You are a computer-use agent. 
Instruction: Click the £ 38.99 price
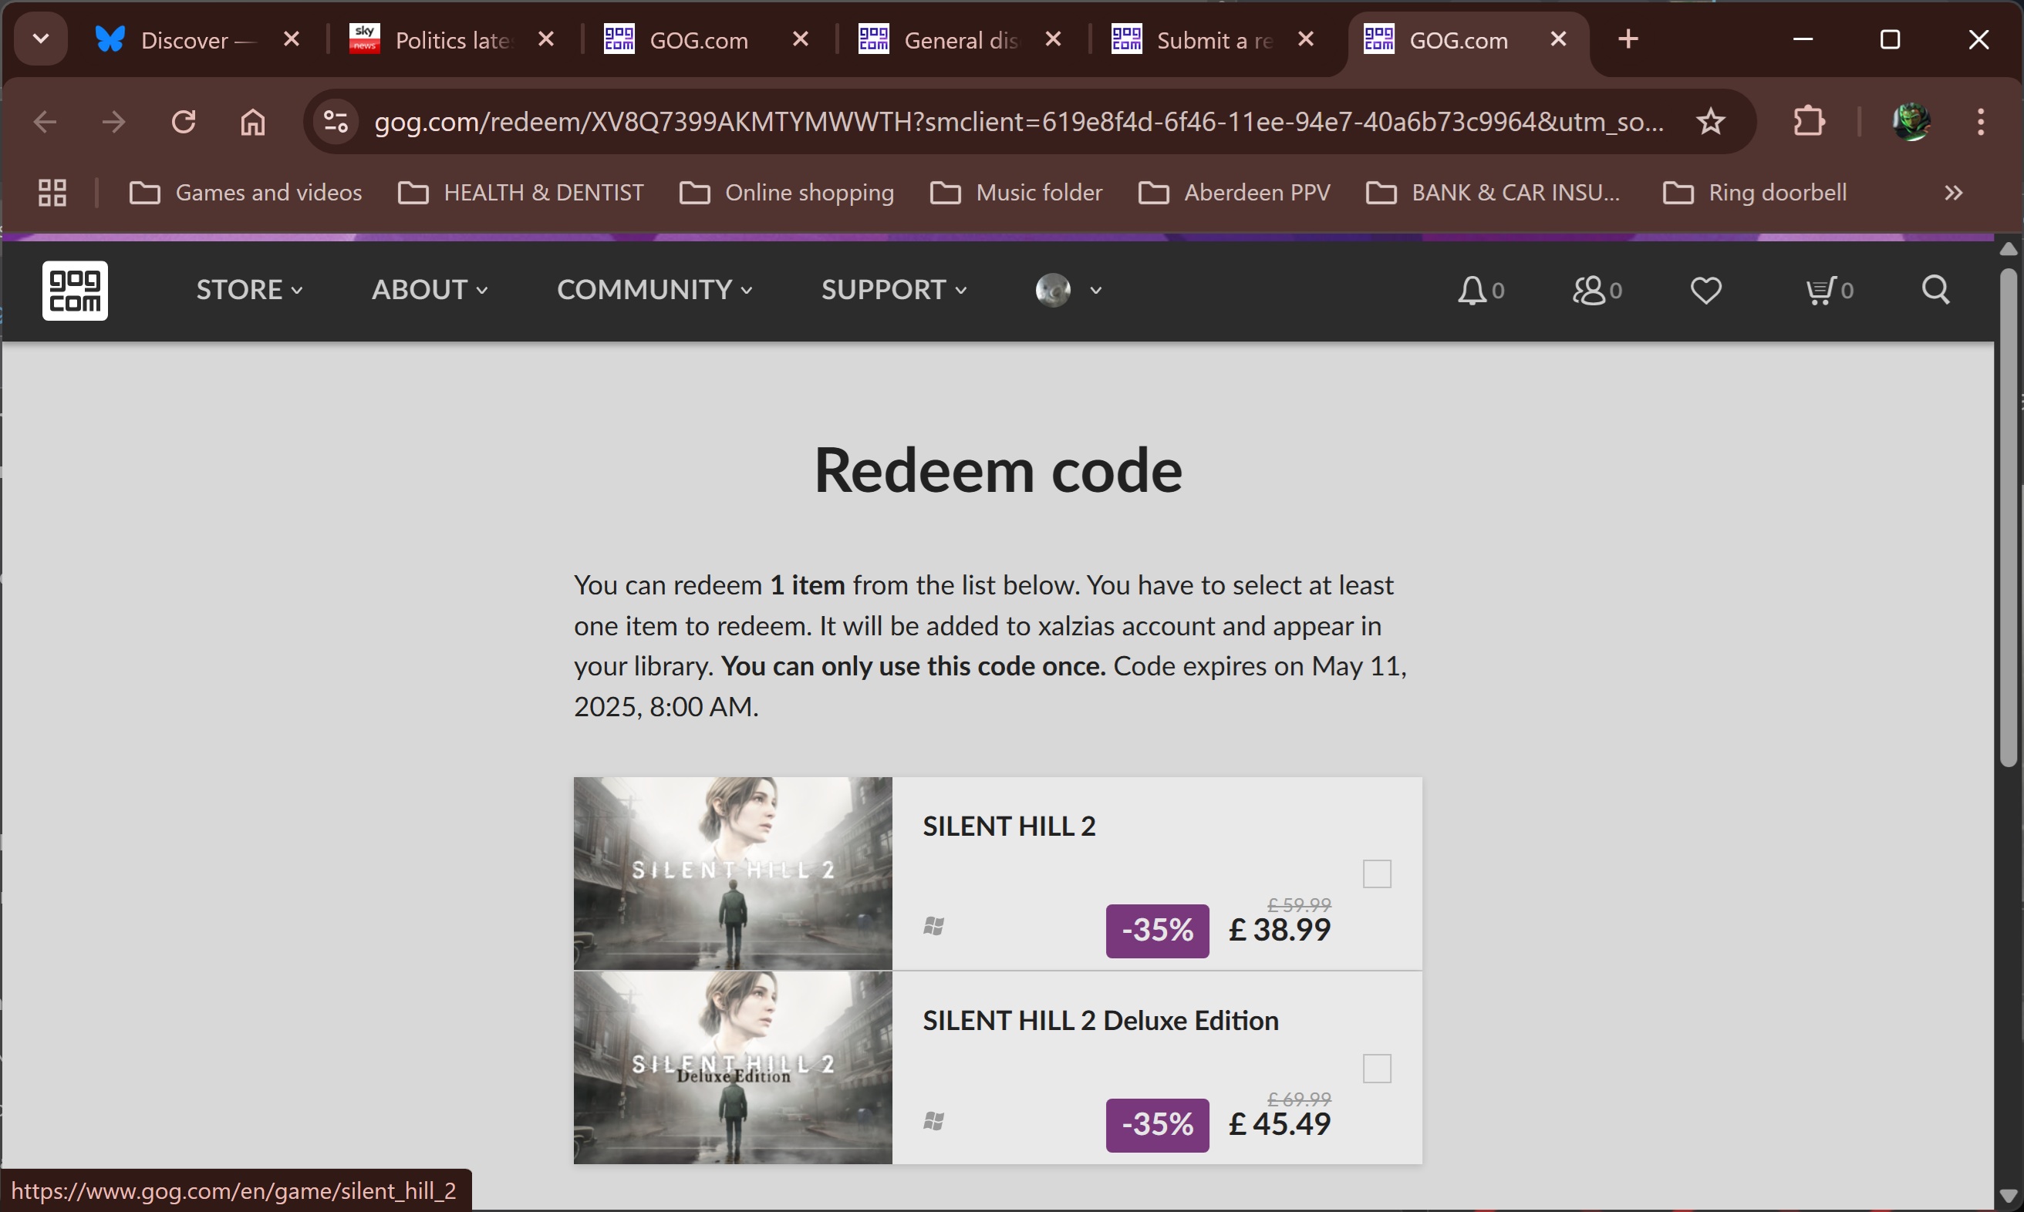(x=1279, y=931)
